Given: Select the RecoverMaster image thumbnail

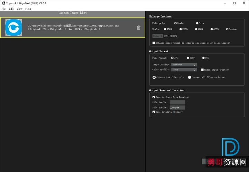Looking at the screenshot, I should click(x=14, y=28).
